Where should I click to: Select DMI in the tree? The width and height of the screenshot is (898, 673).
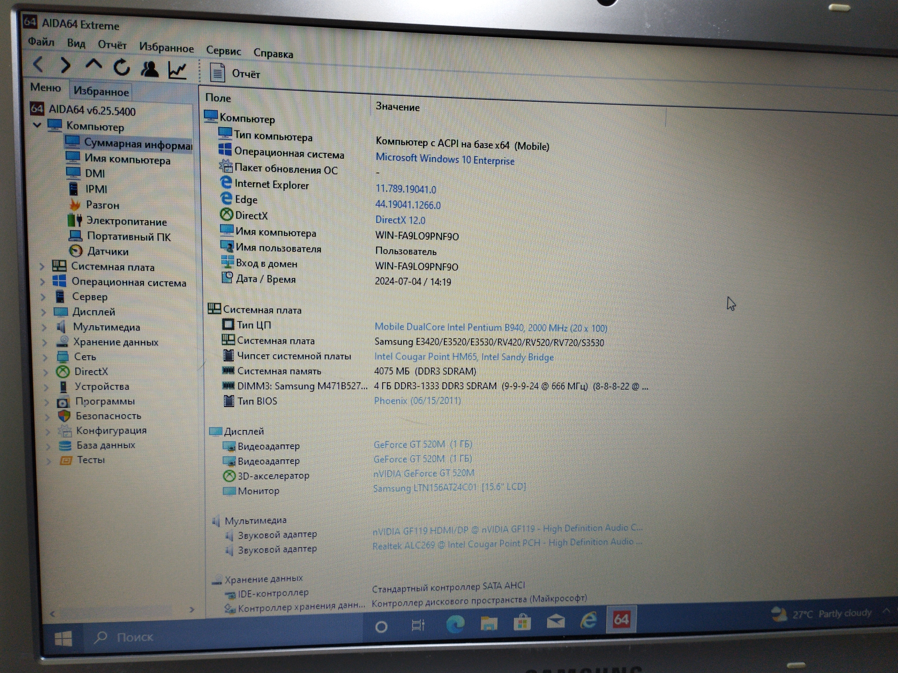[x=86, y=173]
